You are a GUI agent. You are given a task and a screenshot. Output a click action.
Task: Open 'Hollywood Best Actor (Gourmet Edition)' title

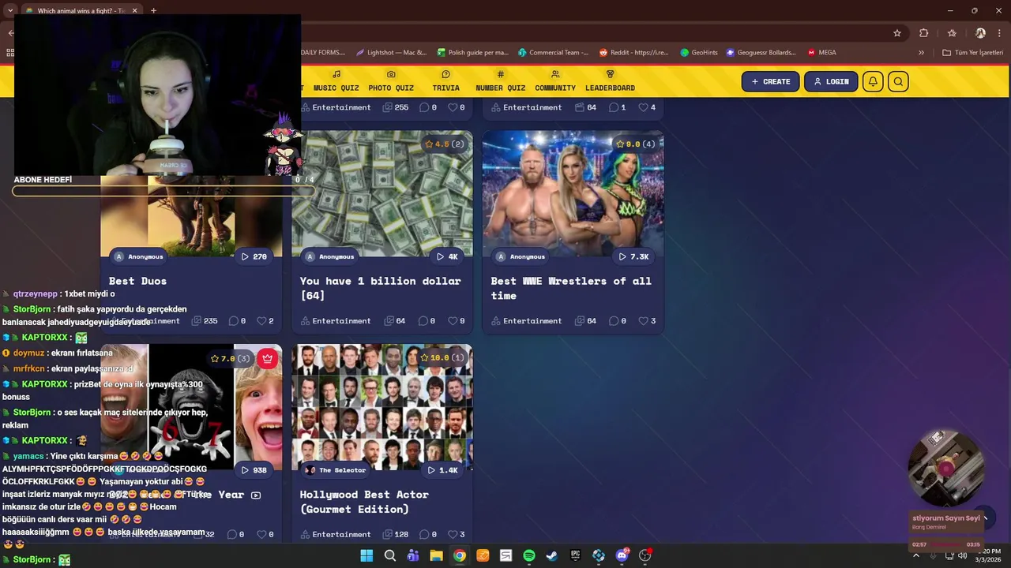[x=364, y=502]
